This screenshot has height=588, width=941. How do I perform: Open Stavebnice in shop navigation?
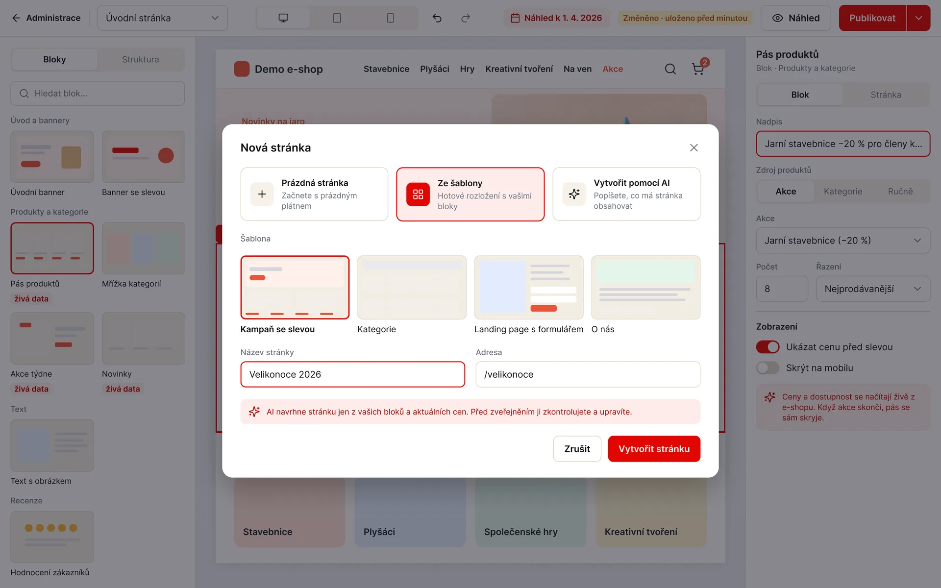click(x=386, y=69)
